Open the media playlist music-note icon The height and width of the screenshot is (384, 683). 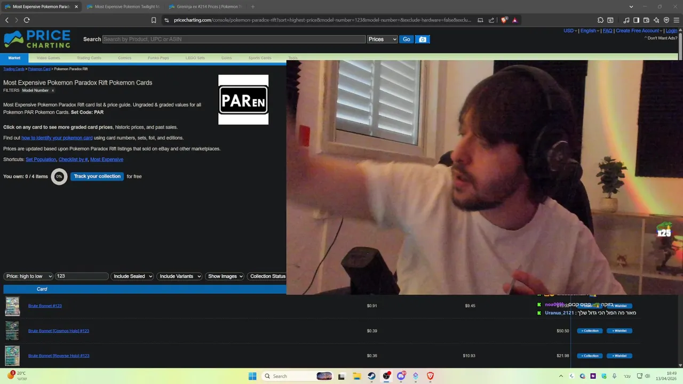[x=626, y=20]
